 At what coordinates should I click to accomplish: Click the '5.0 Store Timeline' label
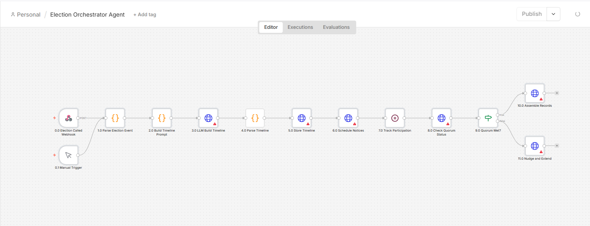(302, 130)
